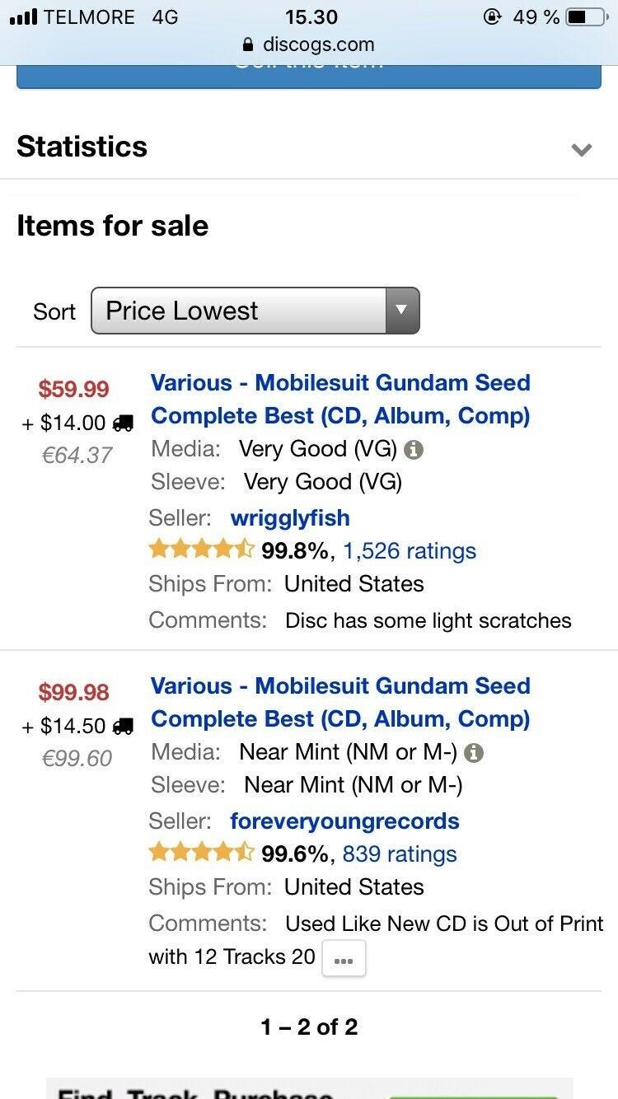Tap info icon next to Very Good (VG)
The width and height of the screenshot is (618, 1099).
414,450
